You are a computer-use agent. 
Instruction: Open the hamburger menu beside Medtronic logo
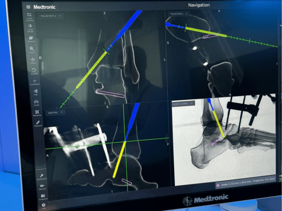[x=28, y=7]
